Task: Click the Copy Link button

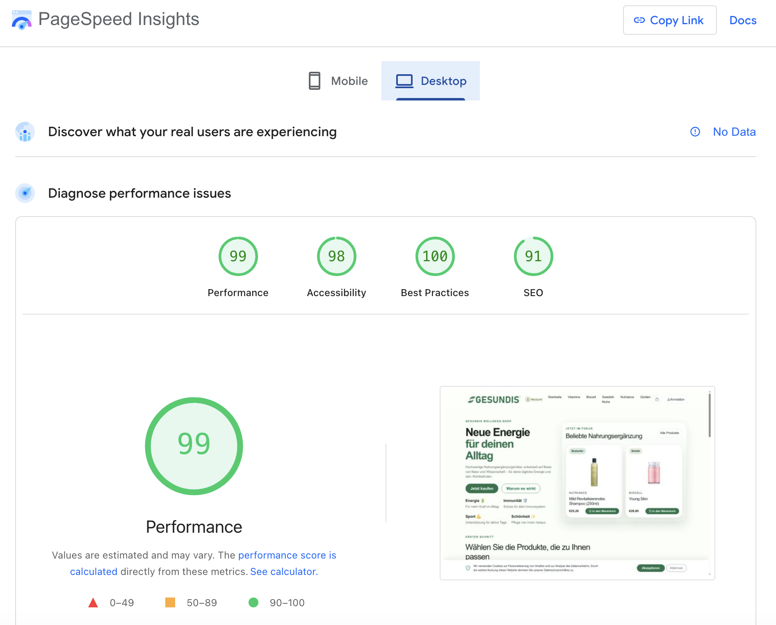Action: pyautogui.click(x=670, y=20)
